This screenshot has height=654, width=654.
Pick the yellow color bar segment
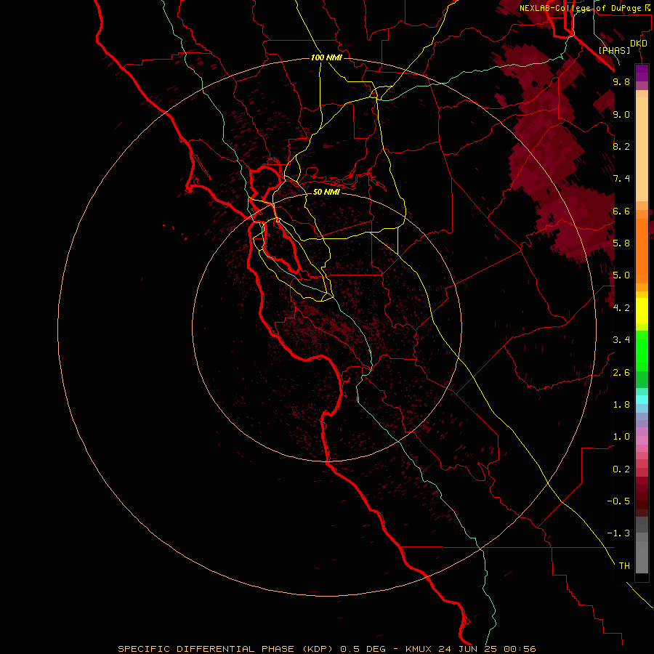[x=642, y=311]
